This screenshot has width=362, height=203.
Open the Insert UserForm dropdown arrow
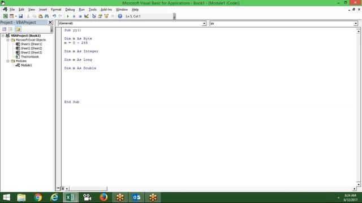coord(16,16)
